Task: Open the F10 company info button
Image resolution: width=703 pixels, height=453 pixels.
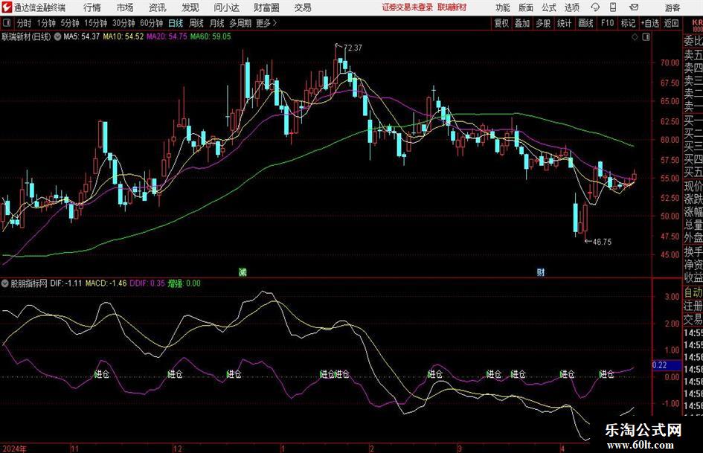Action: (607, 23)
